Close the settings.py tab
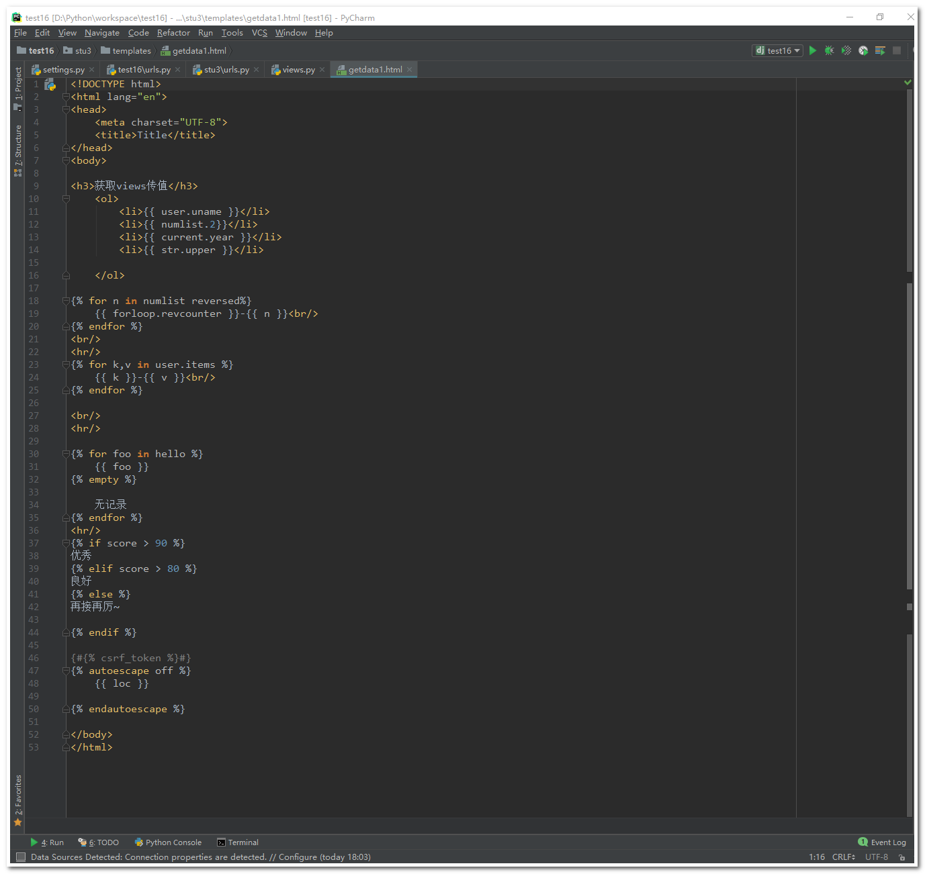 pyautogui.click(x=92, y=70)
